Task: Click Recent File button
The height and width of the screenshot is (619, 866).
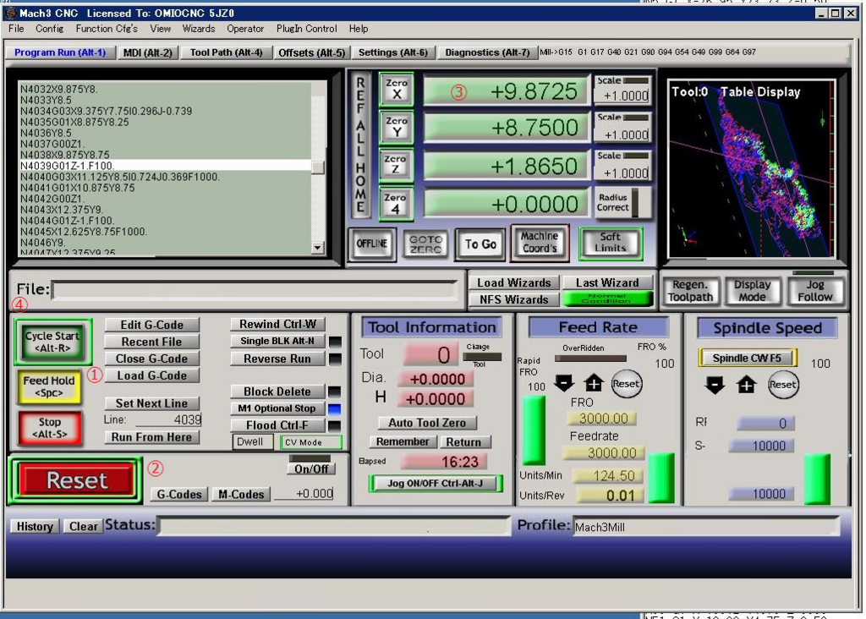Action: click(152, 342)
